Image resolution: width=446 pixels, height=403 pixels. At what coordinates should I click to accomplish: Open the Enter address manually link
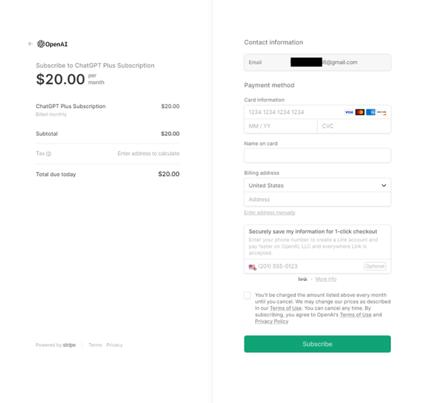[x=270, y=213]
